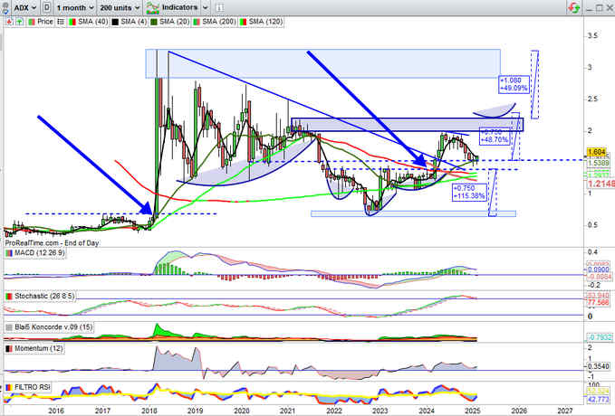Click the list icon after Price label
The image size is (615, 416).
tap(61, 22)
